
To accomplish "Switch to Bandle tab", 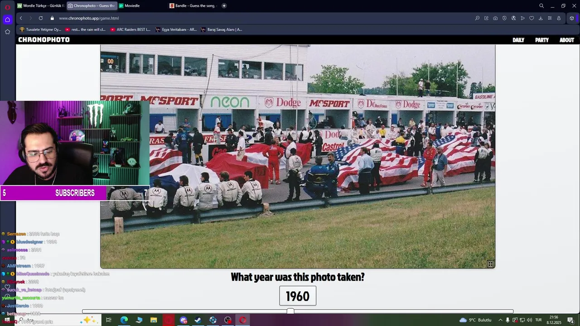I will (x=193, y=6).
